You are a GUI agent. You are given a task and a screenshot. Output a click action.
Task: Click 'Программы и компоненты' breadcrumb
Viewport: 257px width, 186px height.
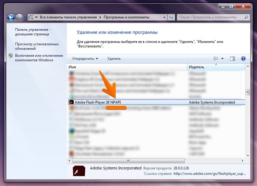tap(127, 17)
